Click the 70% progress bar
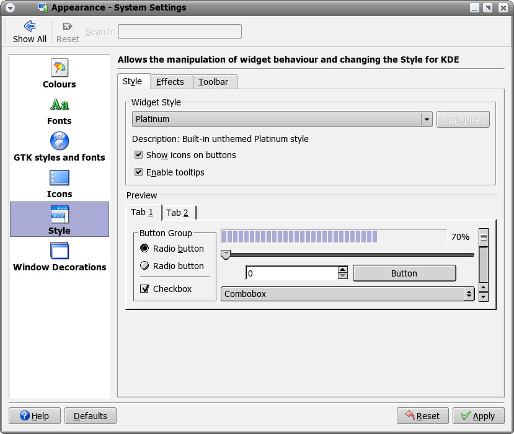 coord(334,236)
